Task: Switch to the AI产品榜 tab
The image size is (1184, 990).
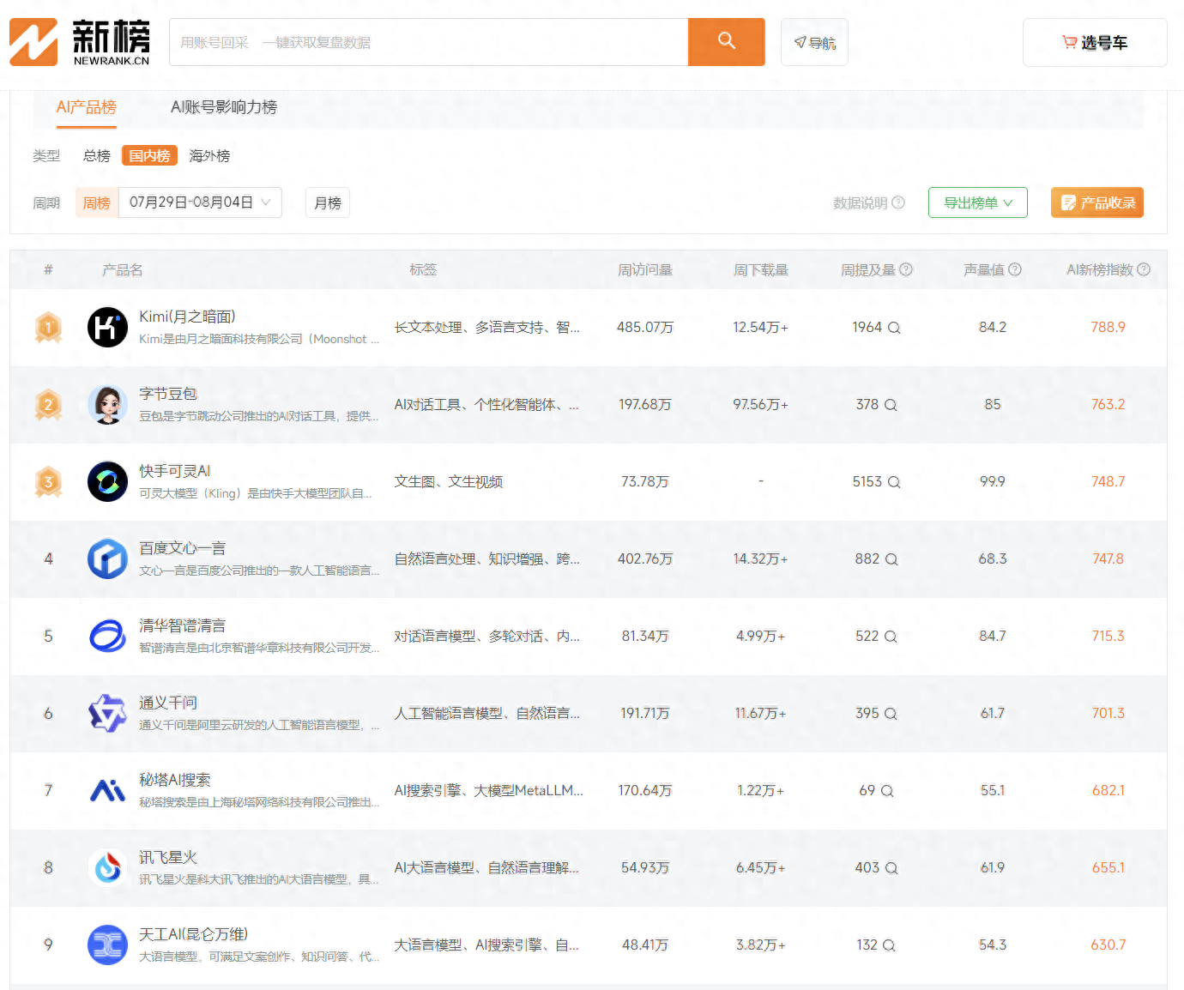Action: 86,107
